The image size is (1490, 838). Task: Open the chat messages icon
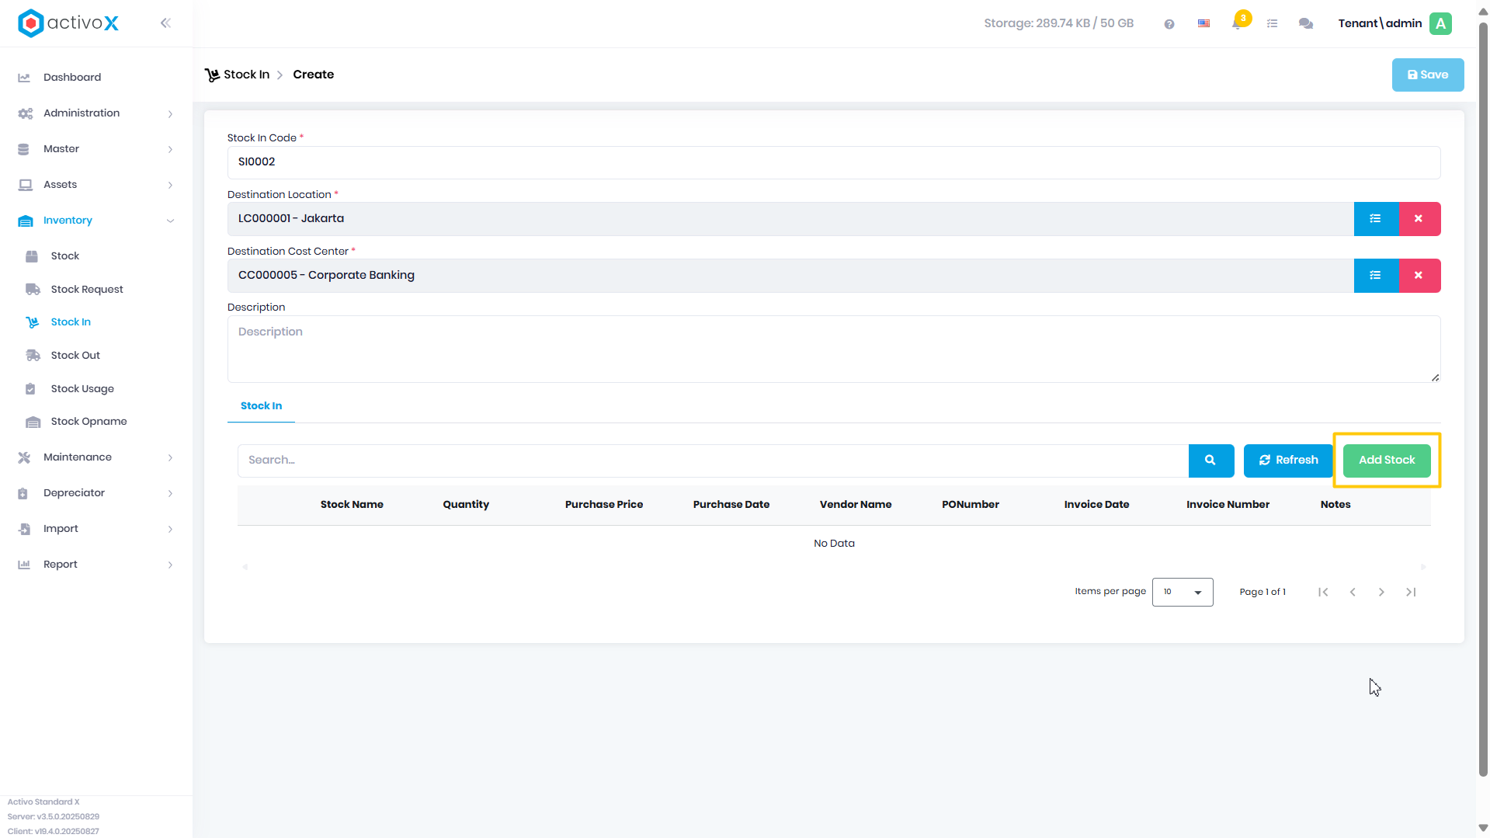[1306, 23]
